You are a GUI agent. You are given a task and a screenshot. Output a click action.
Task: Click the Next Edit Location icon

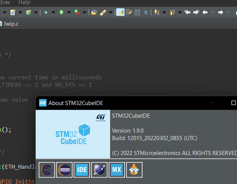[196, 12]
